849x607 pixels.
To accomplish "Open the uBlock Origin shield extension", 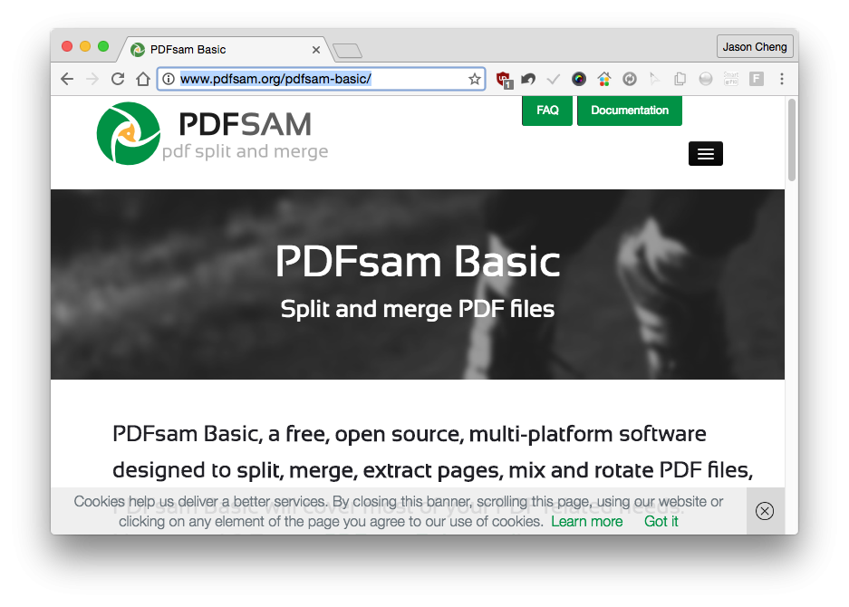I will click(x=504, y=80).
